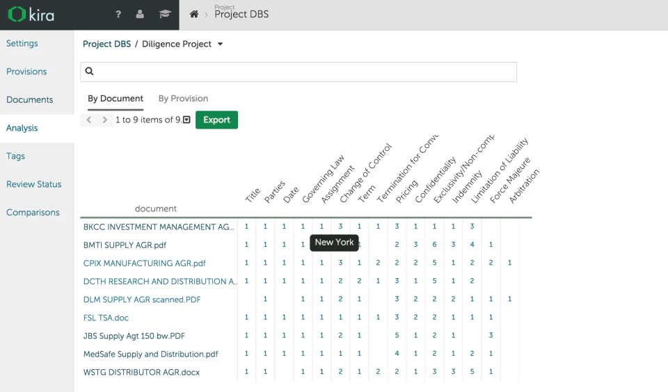
Task: Open the user profile icon
Action: coord(141,15)
